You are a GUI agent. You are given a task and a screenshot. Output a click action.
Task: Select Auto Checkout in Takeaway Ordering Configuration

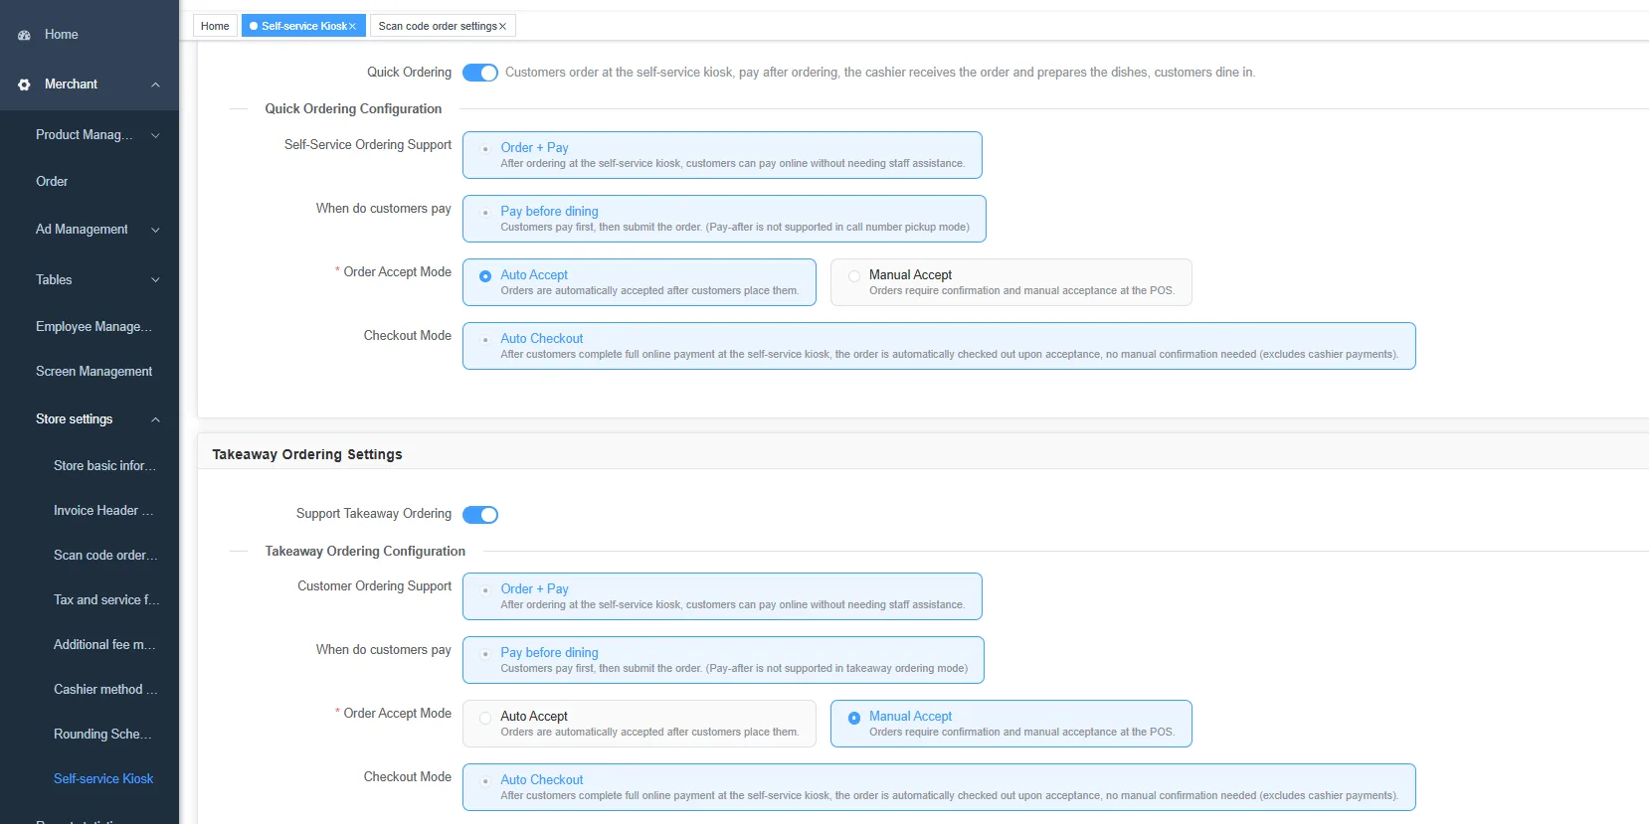point(939,787)
